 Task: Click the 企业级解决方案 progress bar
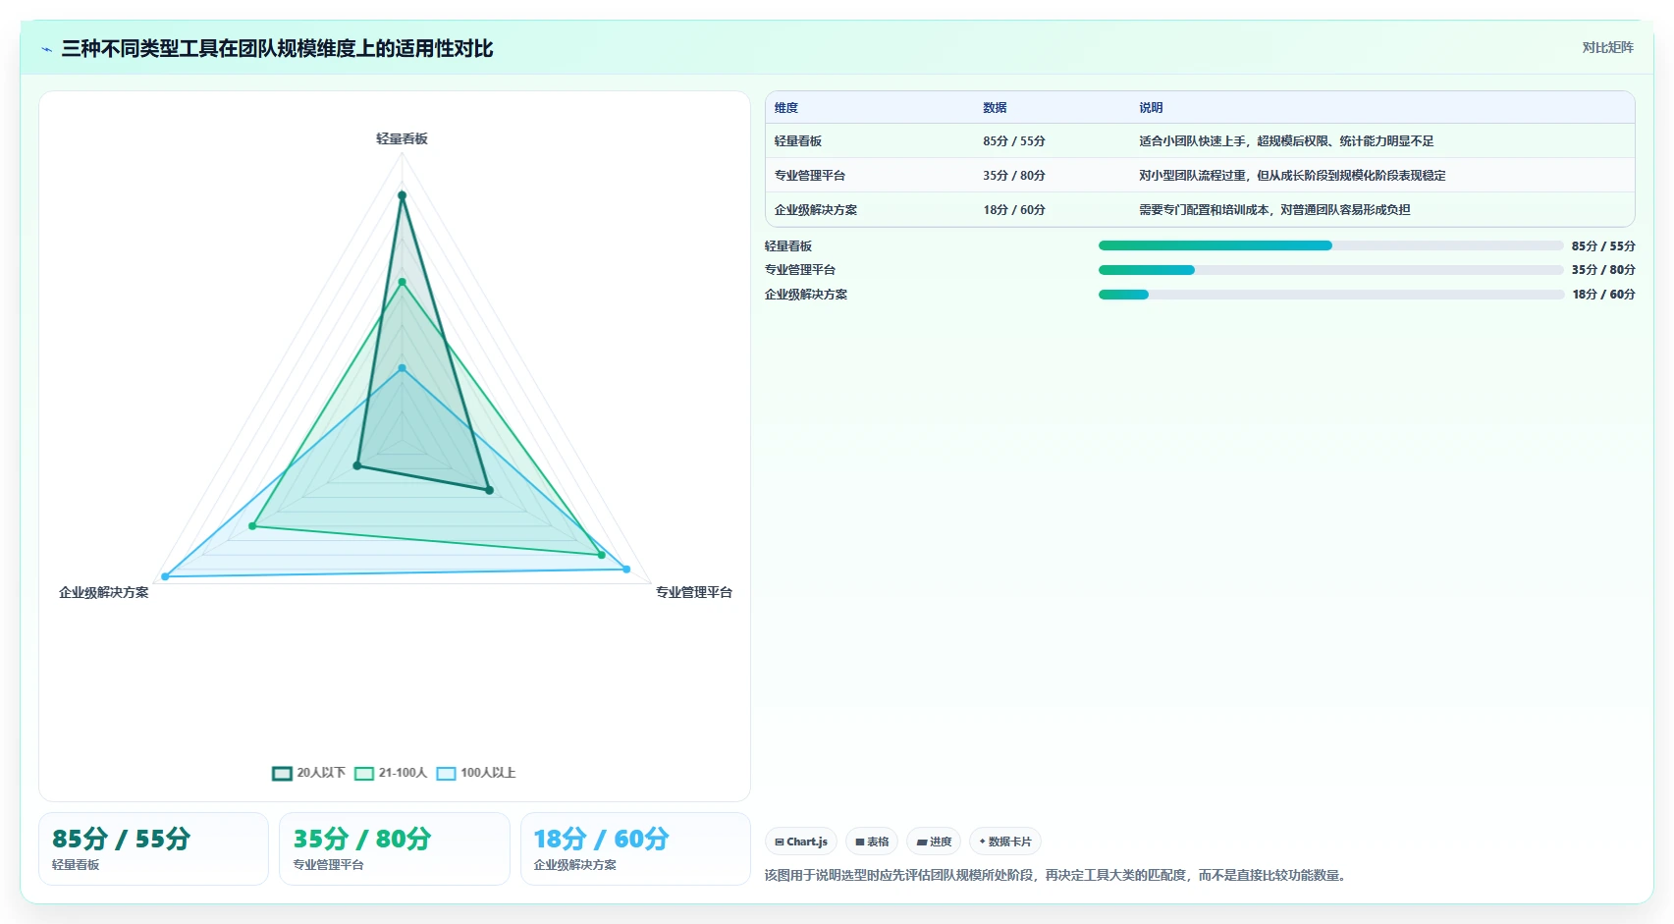(1330, 295)
